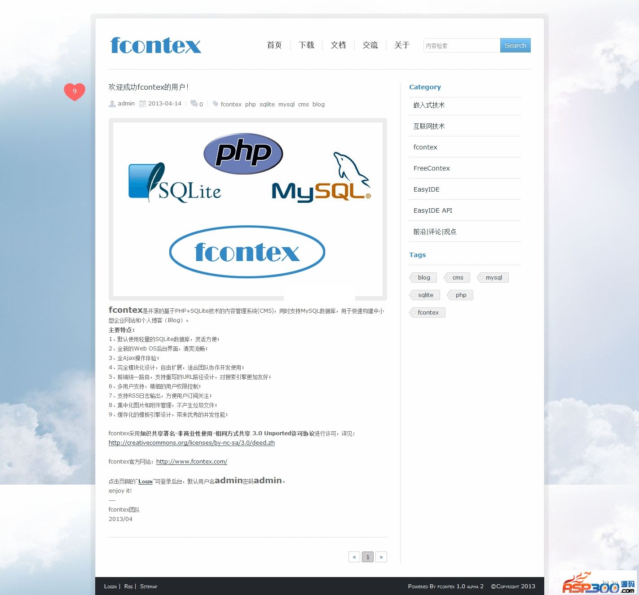Click the tag icon before fcontex tag
This screenshot has height=595, width=639.
pyautogui.click(x=216, y=104)
